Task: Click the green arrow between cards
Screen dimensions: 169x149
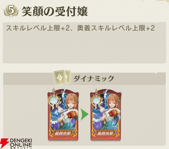Action: pyautogui.click(x=84, y=114)
